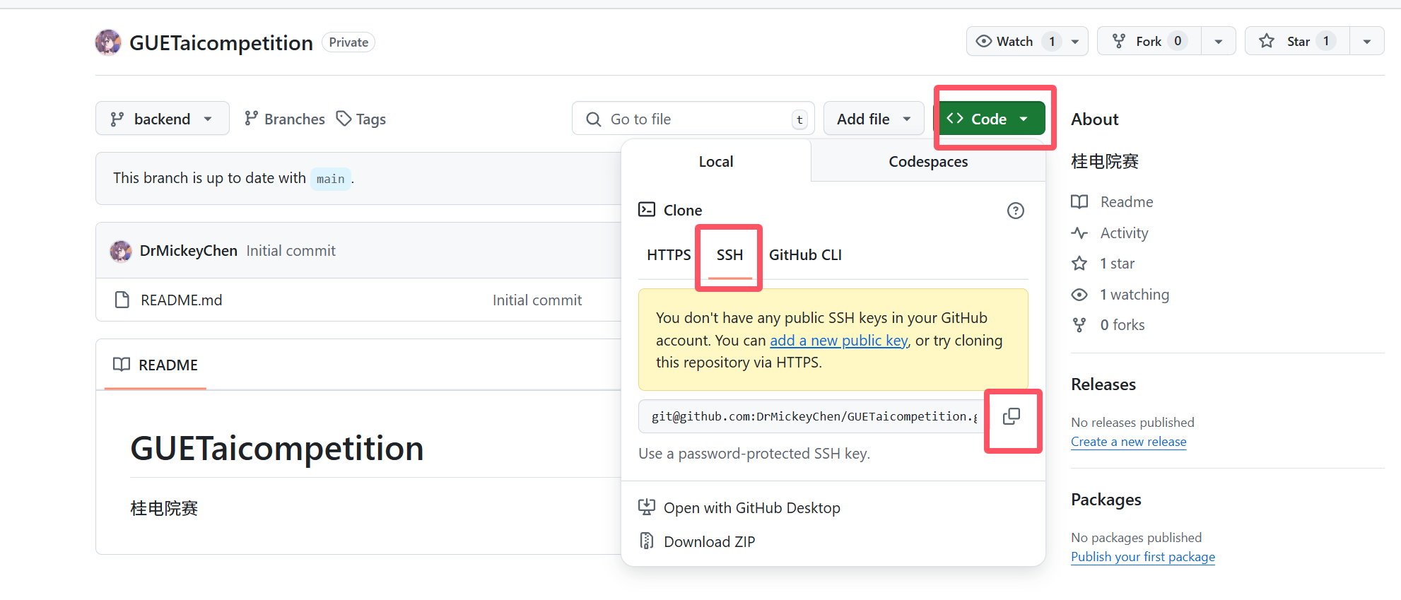Click the t shortcut hint in search
Image resolution: width=1401 pixels, height=600 pixels.
pyautogui.click(x=799, y=119)
